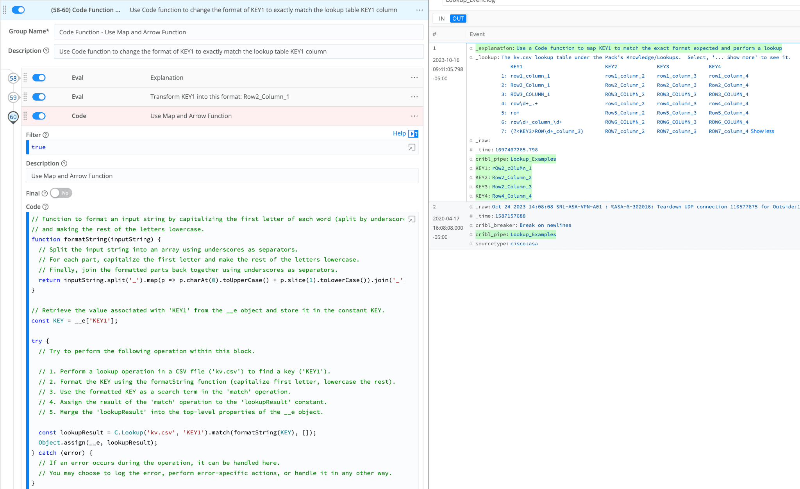Select the OUT events tab

[x=458, y=18]
